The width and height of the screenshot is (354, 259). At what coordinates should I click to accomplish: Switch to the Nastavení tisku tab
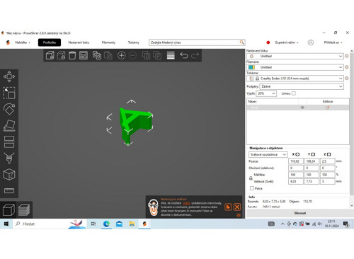[x=79, y=42]
